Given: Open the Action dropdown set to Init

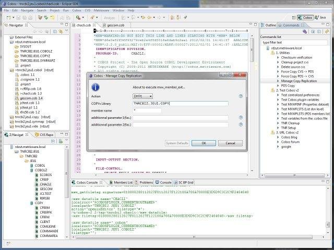Looking at the screenshot, I should pos(142,96).
